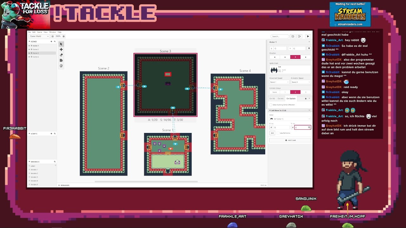
Task: Pin the actor with the pin icon
Action: point(309,48)
